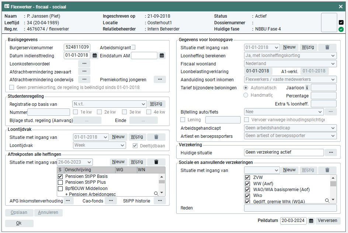Show Jaarloon info icon
The image size is (348, 233).
pyautogui.click(x=307, y=87)
